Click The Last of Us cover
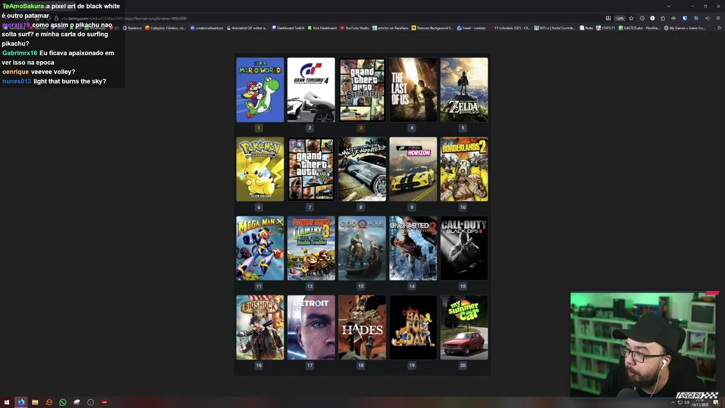The height and width of the screenshot is (408, 725). click(413, 90)
